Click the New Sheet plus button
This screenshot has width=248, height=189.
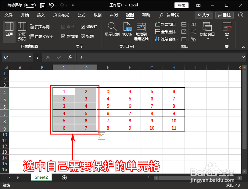click(x=64, y=177)
